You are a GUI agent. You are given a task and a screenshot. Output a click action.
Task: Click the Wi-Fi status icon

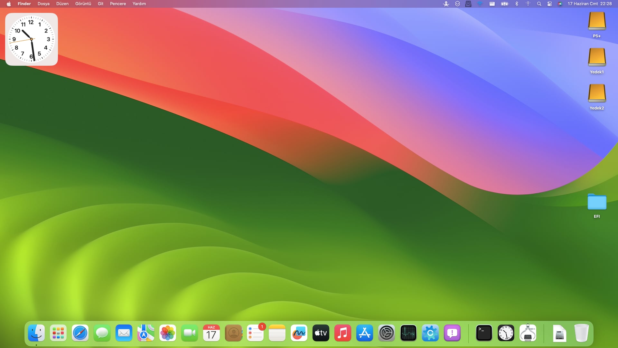(x=480, y=4)
